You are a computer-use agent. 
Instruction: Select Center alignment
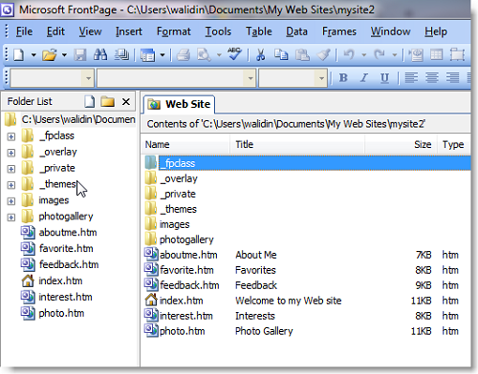click(432, 77)
